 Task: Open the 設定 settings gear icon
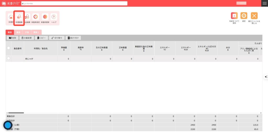pos(244,16)
